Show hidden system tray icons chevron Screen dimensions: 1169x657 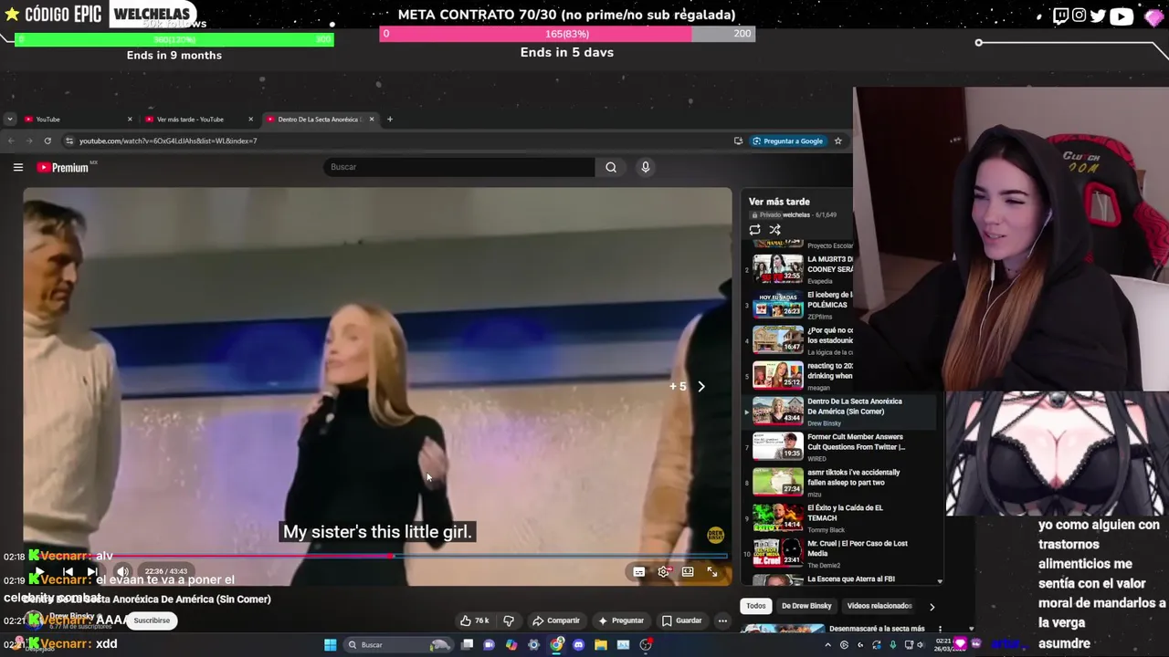click(x=827, y=645)
